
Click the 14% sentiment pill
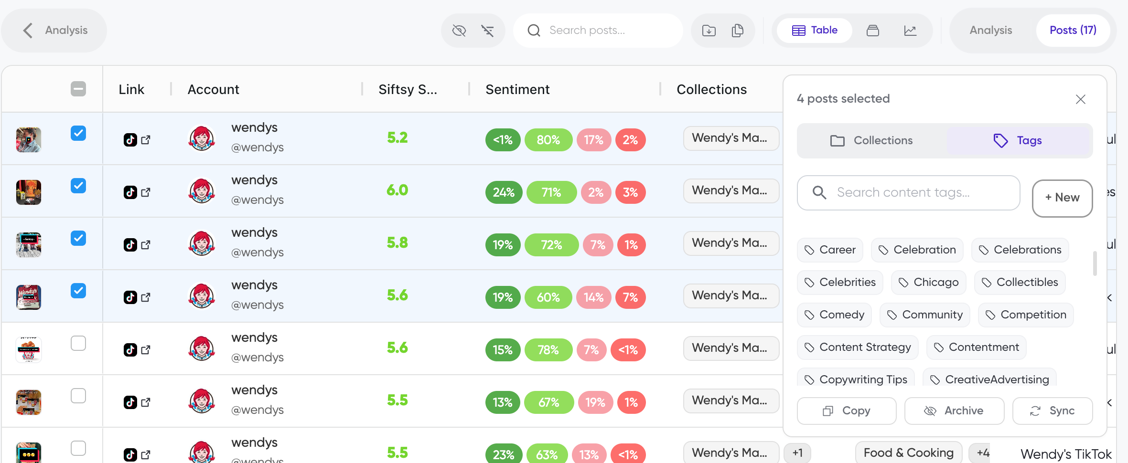pos(593,297)
